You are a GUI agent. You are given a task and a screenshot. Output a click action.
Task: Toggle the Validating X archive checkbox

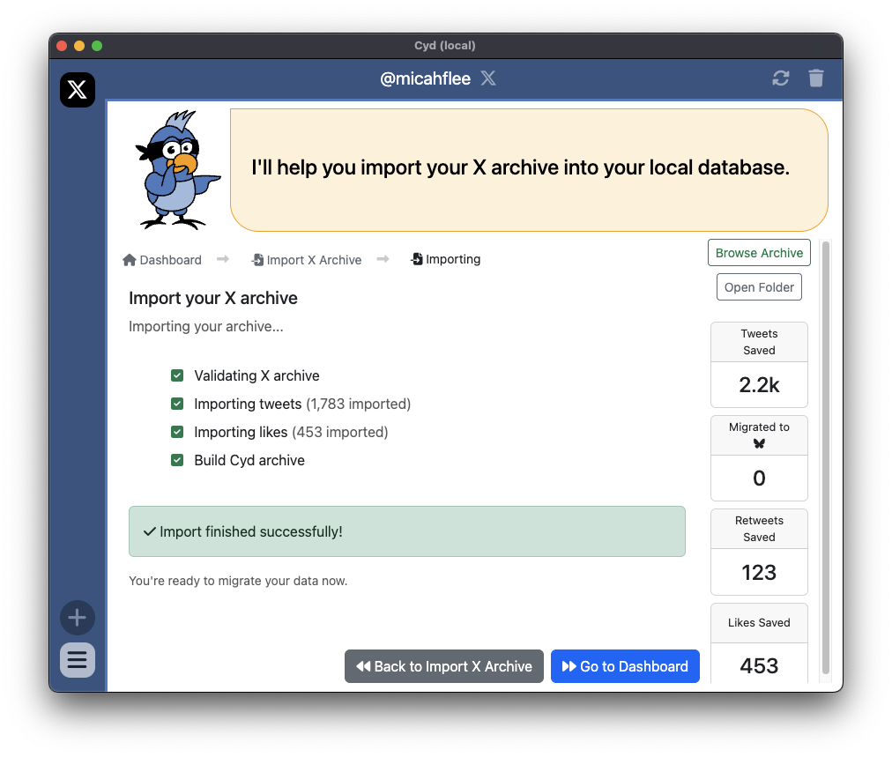point(177,375)
